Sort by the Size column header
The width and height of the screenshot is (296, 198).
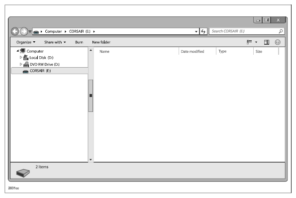pyautogui.click(x=259, y=51)
